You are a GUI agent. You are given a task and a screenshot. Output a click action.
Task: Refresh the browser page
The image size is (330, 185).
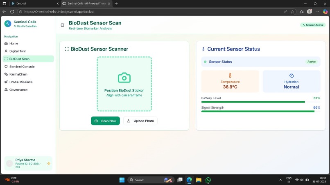coord(12,12)
